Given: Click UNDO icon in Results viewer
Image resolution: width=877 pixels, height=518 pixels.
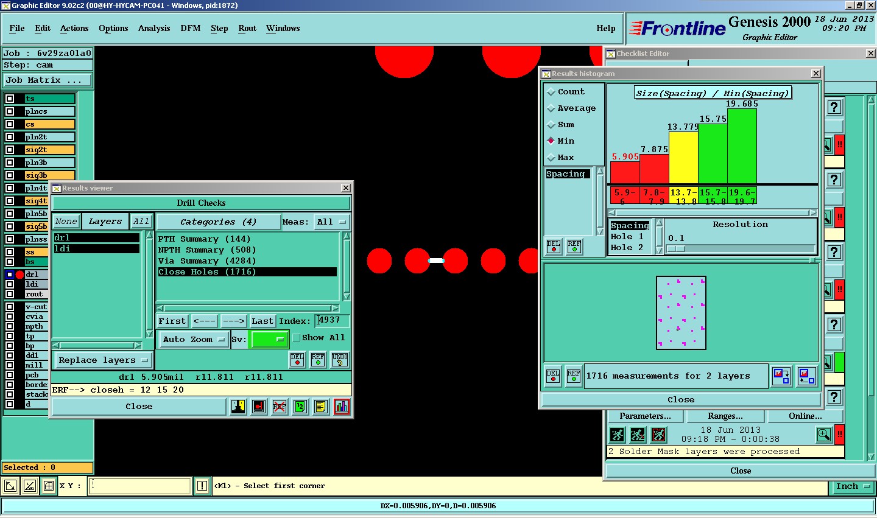Looking at the screenshot, I should click(340, 360).
